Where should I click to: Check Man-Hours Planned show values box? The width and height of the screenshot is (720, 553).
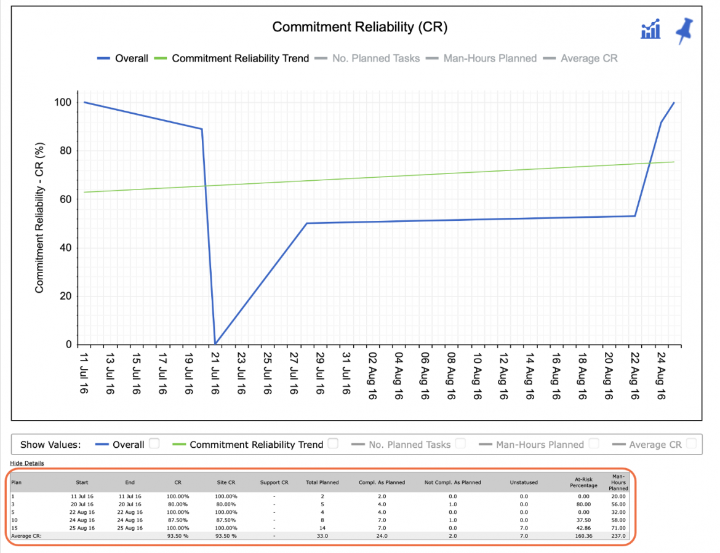tap(594, 444)
